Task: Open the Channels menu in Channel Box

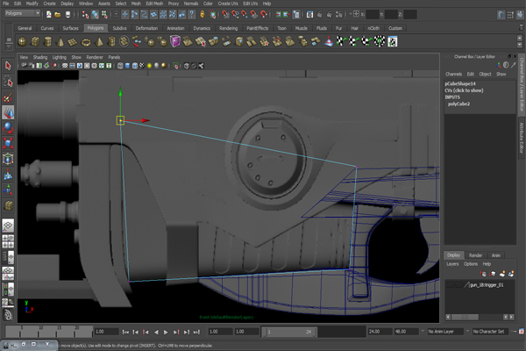Action: (x=453, y=75)
